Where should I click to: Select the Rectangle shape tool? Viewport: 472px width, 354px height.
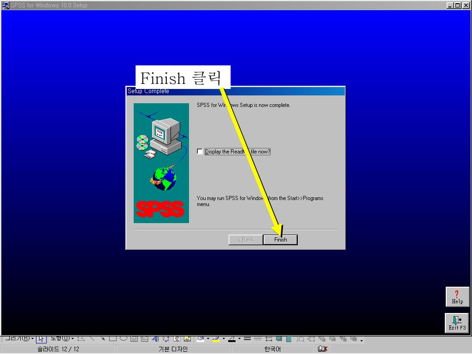[113, 338]
